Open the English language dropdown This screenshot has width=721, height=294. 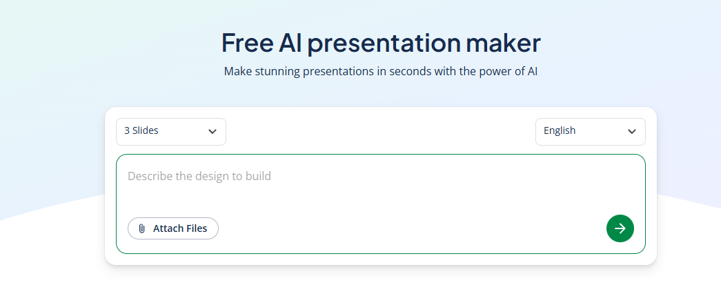[x=591, y=132]
